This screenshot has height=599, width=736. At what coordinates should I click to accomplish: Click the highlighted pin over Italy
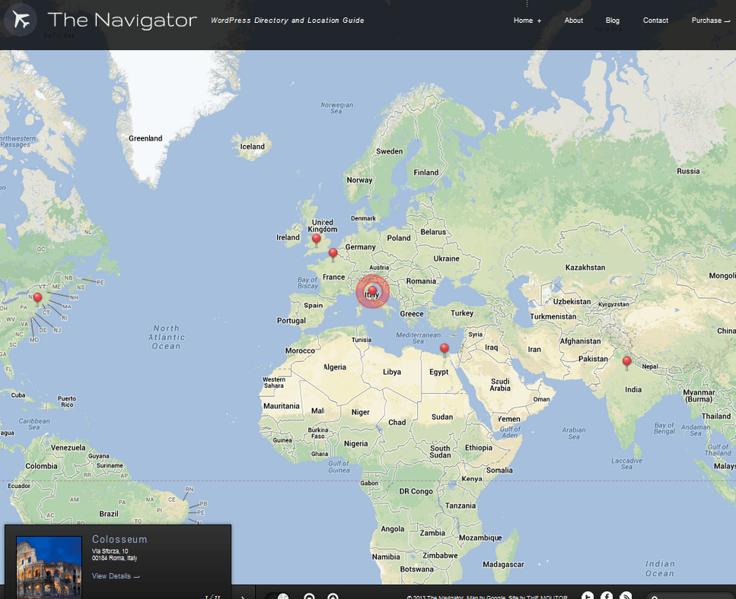click(372, 291)
